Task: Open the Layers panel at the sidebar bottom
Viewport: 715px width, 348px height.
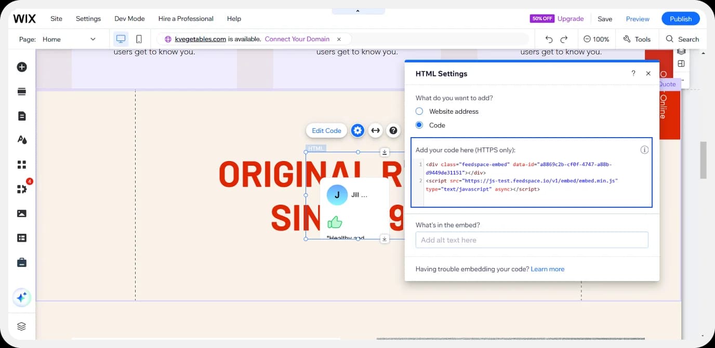Action: 21,326
